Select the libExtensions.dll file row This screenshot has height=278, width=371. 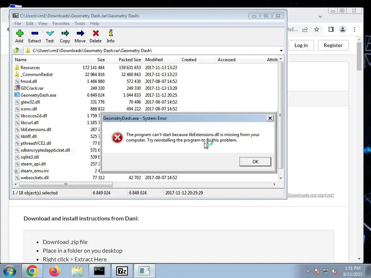click(x=36, y=129)
